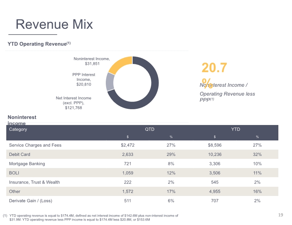Image resolution: width=292 pixels, height=225 pixels.
Task: Select the light gray PPP donut segment
Action: 110,82
